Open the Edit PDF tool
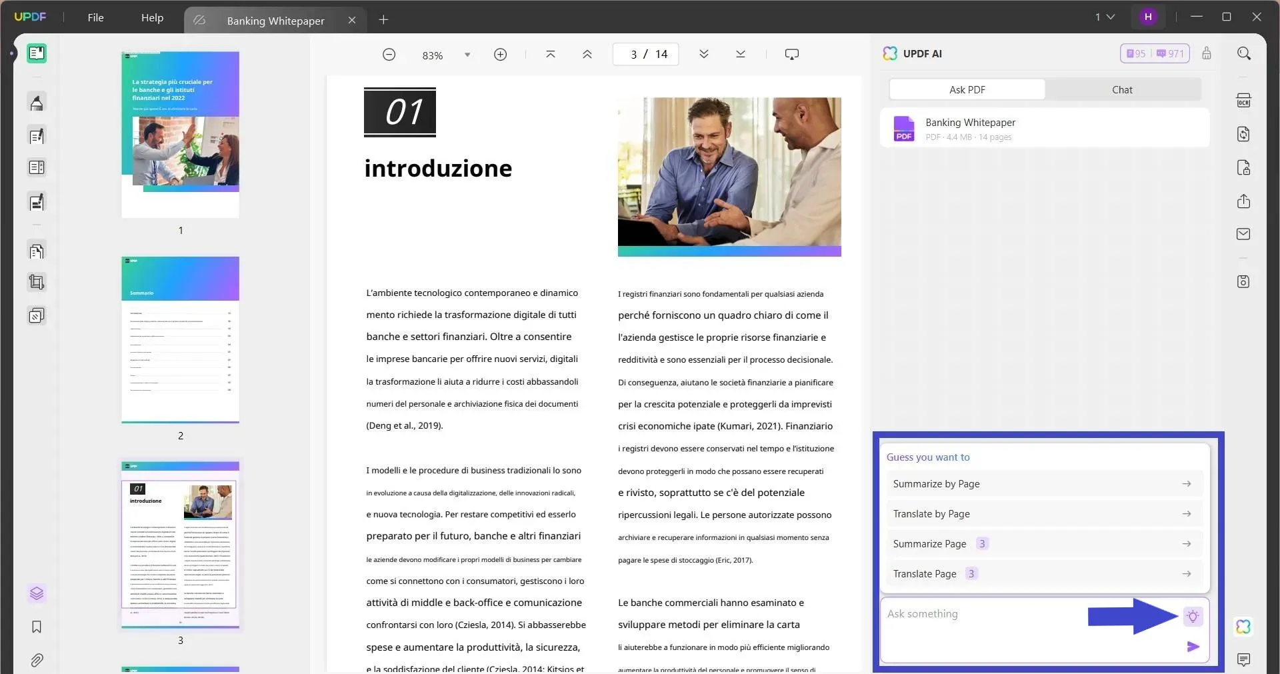 click(x=37, y=135)
